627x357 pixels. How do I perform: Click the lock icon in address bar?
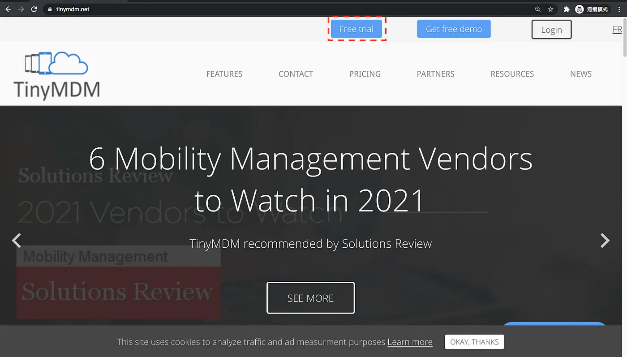click(50, 9)
